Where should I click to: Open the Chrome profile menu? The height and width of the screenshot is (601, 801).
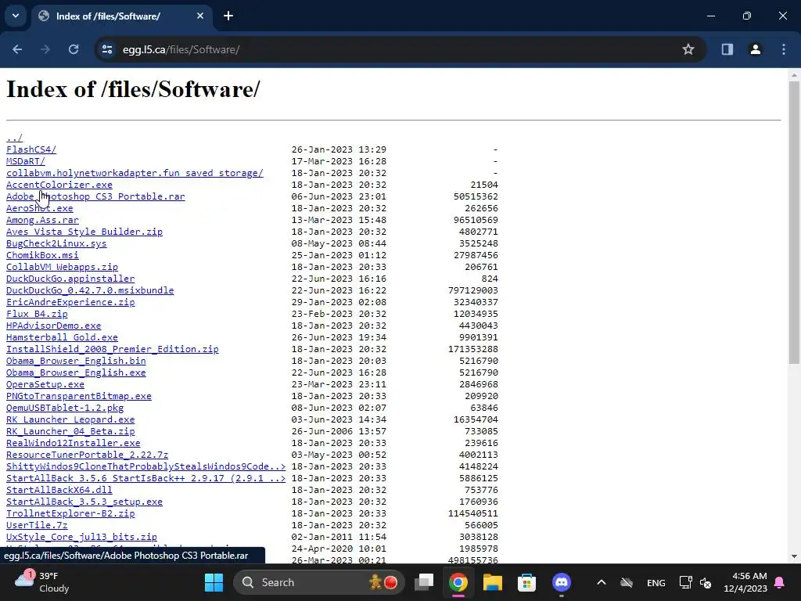click(755, 49)
